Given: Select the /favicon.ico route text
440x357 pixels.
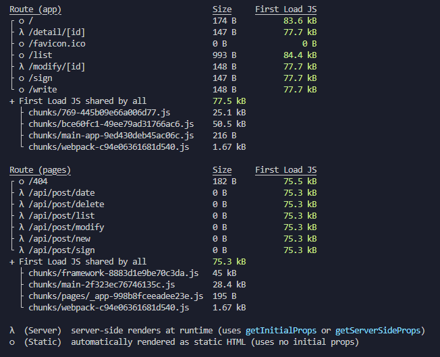Looking at the screenshot, I should point(57,44).
